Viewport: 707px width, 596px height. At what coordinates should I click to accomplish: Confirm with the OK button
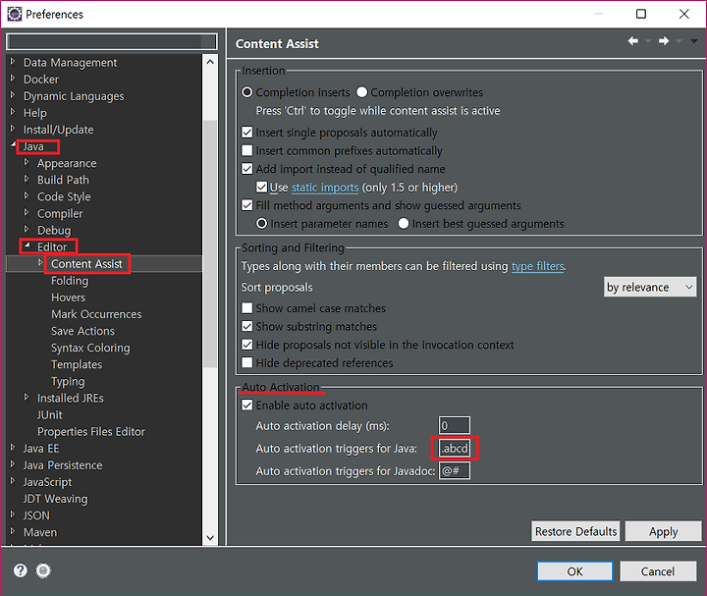(x=574, y=571)
